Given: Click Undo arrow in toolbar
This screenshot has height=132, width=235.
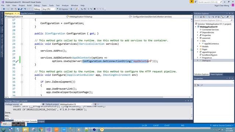Looking at the screenshot, I should click(25, 9).
